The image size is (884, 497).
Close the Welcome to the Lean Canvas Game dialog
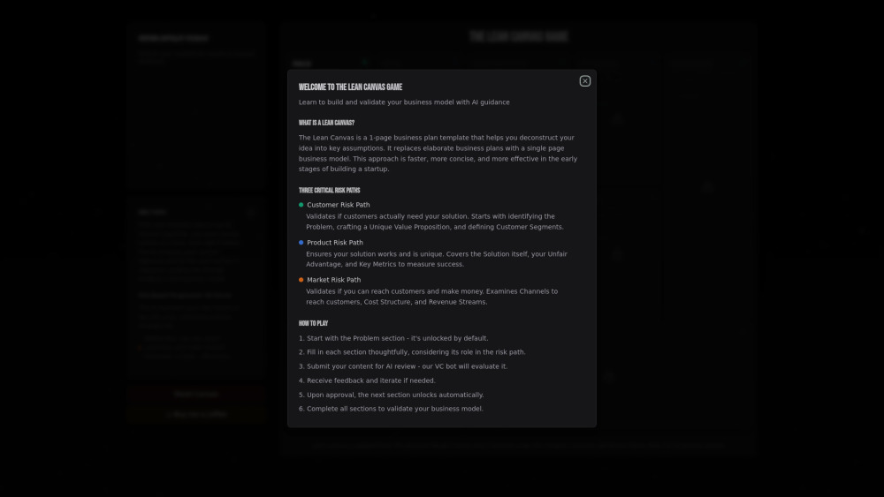(584, 81)
